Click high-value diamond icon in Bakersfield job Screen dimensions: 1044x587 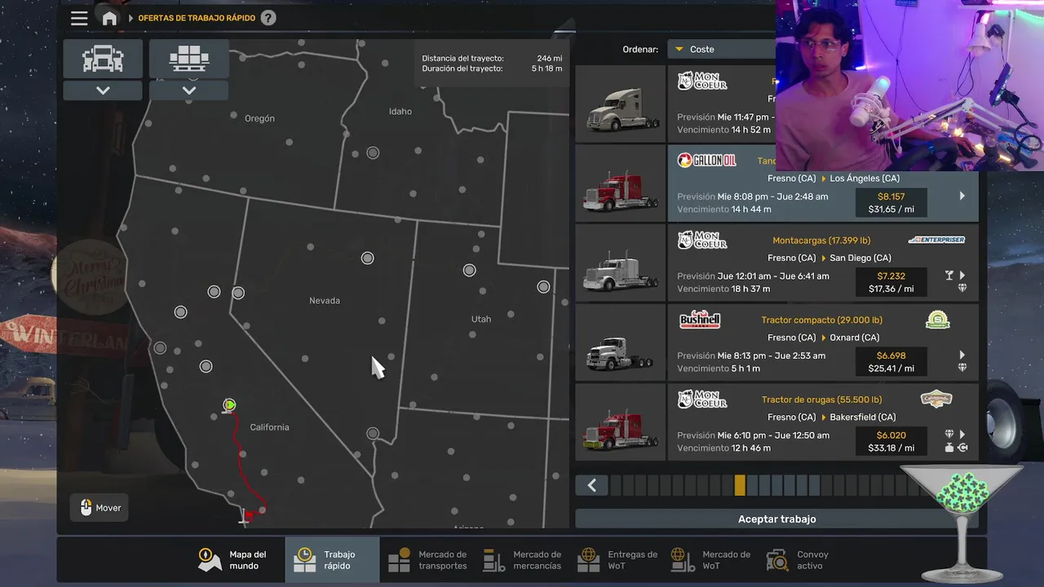point(949,435)
